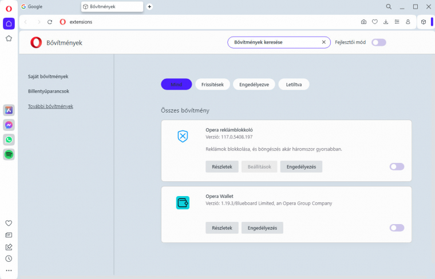Take a snapshot with the camera icon

(363, 22)
